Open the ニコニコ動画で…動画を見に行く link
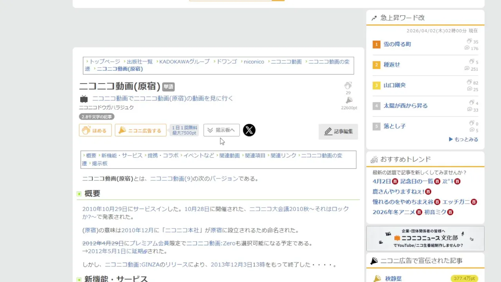The height and width of the screenshot is (282, 501). (x=163, y=98)
